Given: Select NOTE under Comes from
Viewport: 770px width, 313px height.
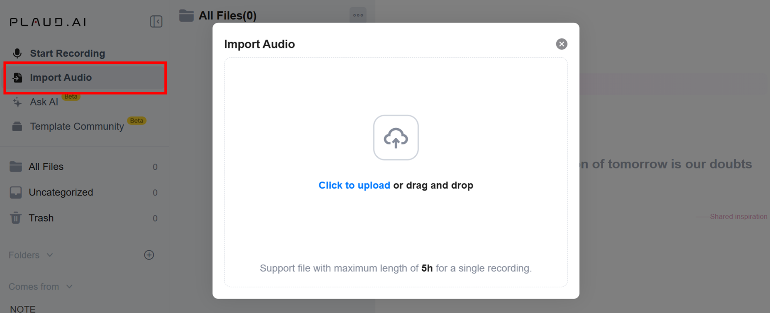Looking at the screenshot, I should (x=23, y=309).
